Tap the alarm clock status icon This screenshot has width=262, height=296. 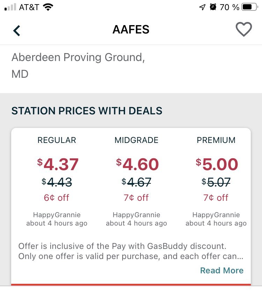(x=213, y=7)
